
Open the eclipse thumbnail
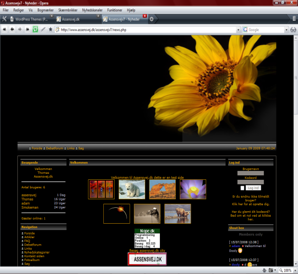(x=117, y=214)
